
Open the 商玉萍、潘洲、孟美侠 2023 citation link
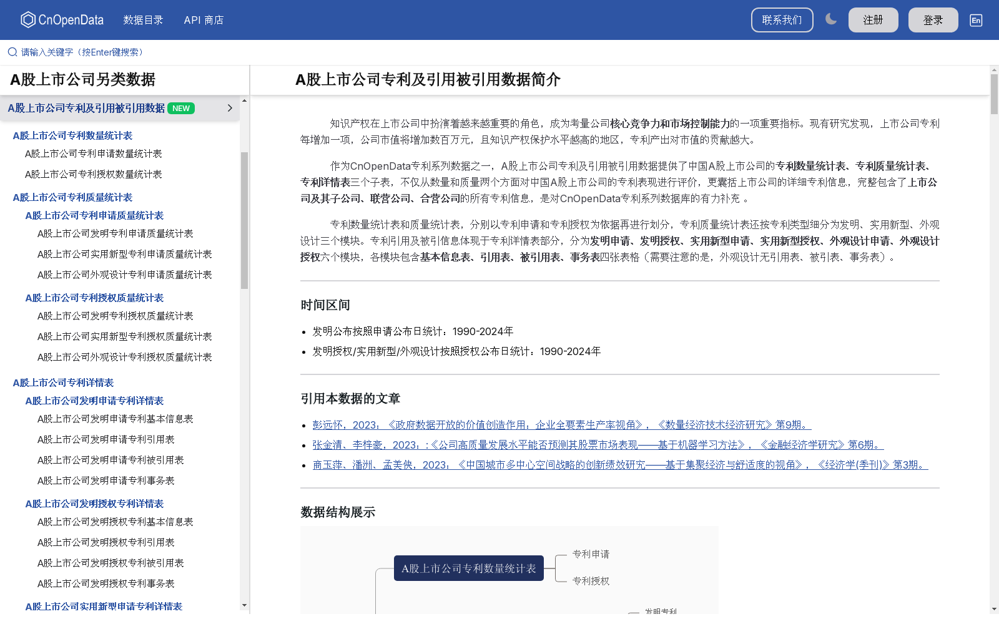pos(620,465)
